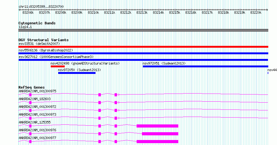277x145 pixels.
Task: Click the third exon box of NM_001300972
Action: 116,110
